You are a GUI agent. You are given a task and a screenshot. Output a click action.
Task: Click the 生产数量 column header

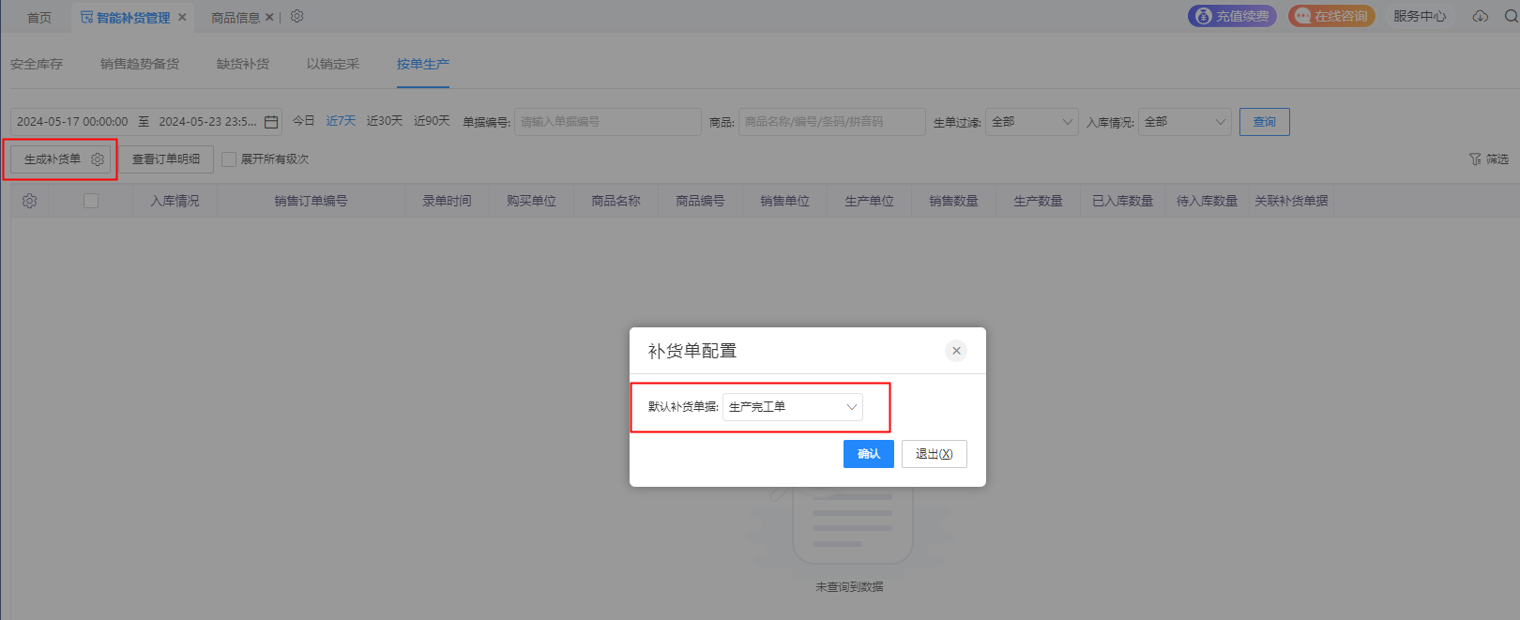(1039, 201)
